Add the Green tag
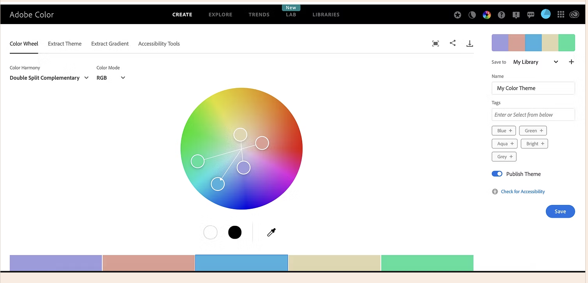Viewport: 588px width, 283px height. 533,131
